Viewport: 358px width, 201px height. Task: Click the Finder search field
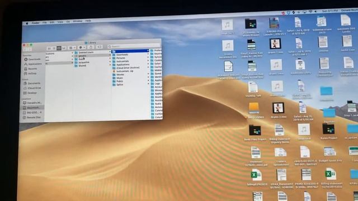(134, 46)
